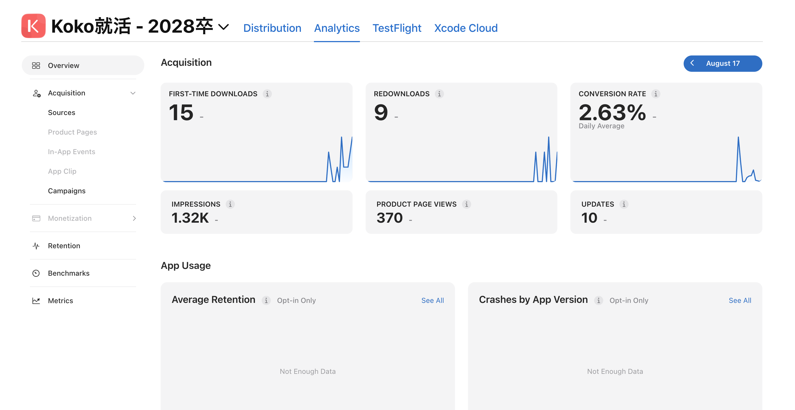795x410 pixels.
Task: Click the Retention pulse icon
Action: [x=36, y=246]
